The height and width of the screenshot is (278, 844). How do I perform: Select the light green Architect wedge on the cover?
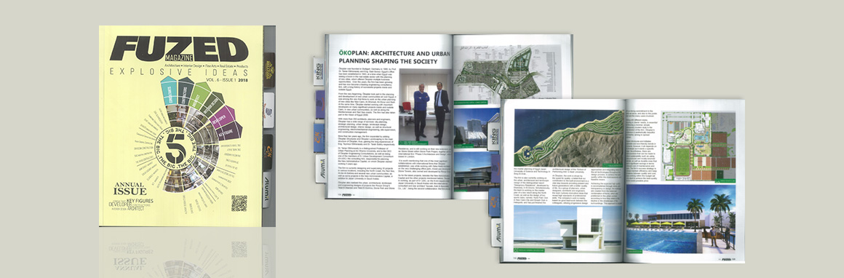pos(199,96)
